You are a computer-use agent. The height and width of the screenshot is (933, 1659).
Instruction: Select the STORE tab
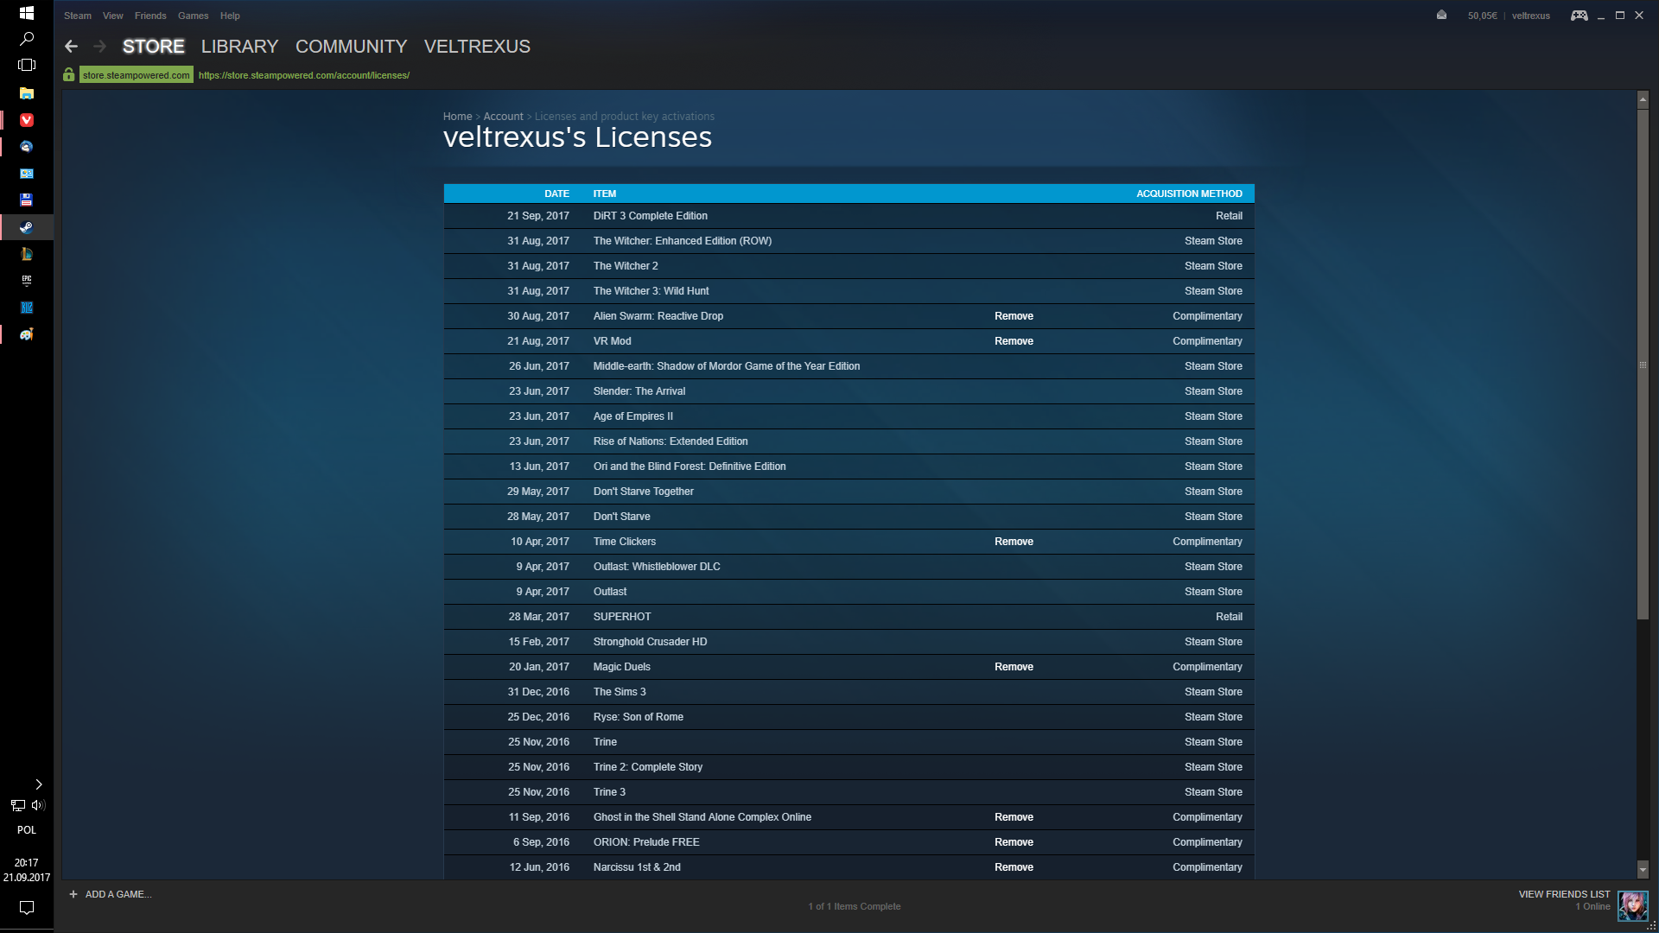coord(153,47)
